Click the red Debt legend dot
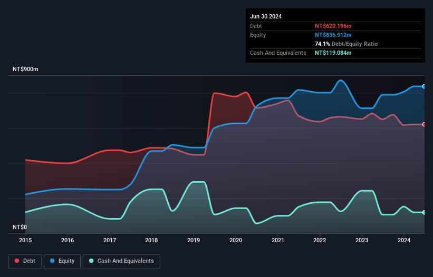Image resolution: width=433 pixels, height=277 pixels. 17,261
